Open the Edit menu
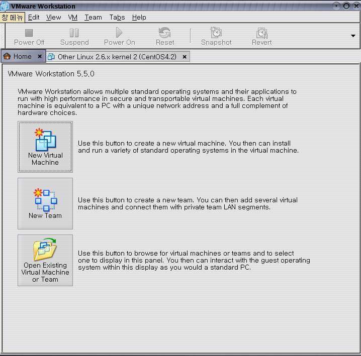 pos(34,18)
